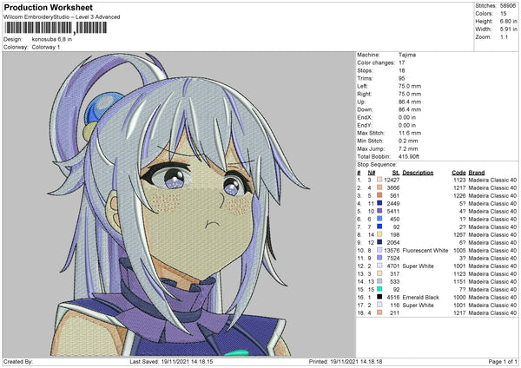Select the Emerald Black description
Viewport: 521px width, 368px height.
coord(420,297)
